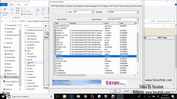
Task: Uncheck the System checkbox
Action: [x=55, y=54]
